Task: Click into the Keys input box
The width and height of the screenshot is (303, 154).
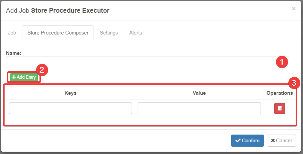Action: pyautogui.click(x=70, y=108)
